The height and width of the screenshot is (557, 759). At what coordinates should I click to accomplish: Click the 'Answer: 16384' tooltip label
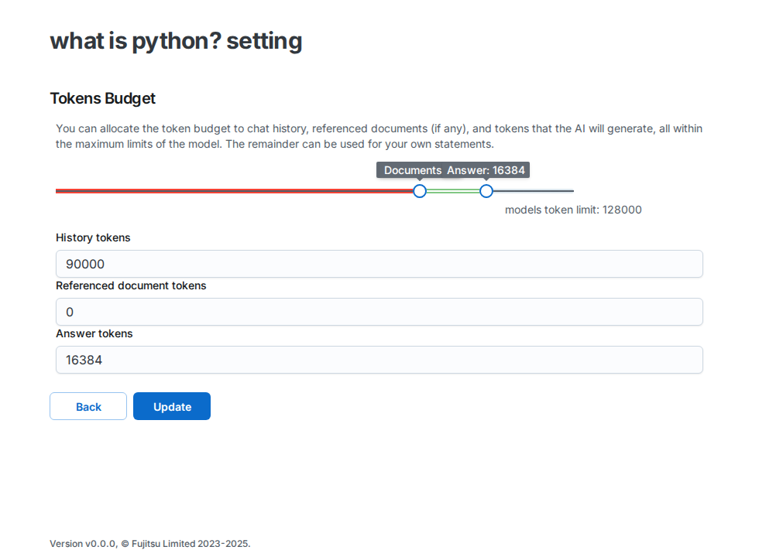[488, 170]
